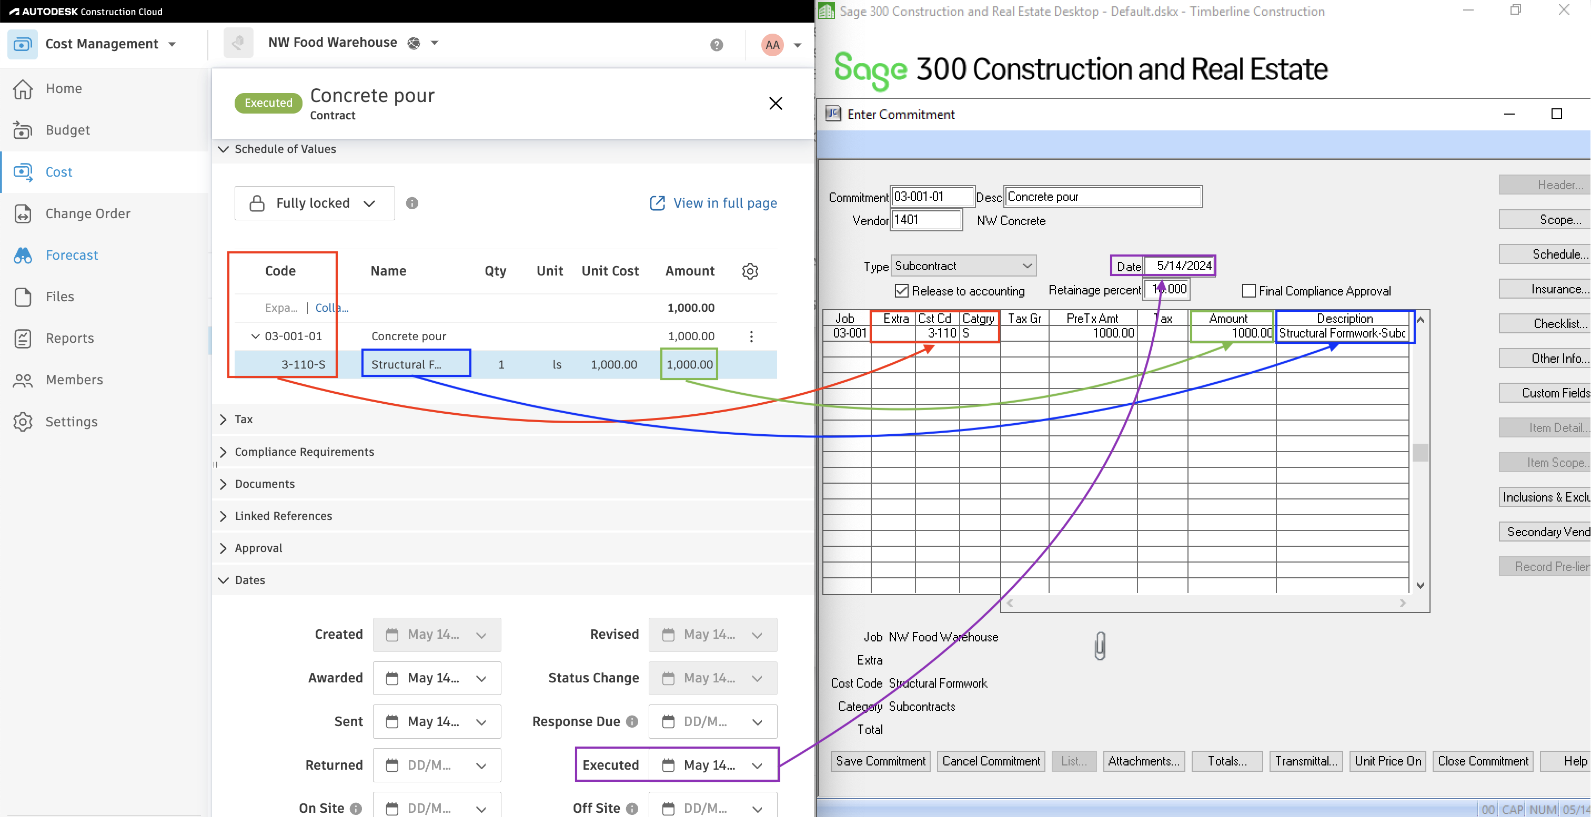Enable Final Compliance Approval checkbox

click(1247, 290)
